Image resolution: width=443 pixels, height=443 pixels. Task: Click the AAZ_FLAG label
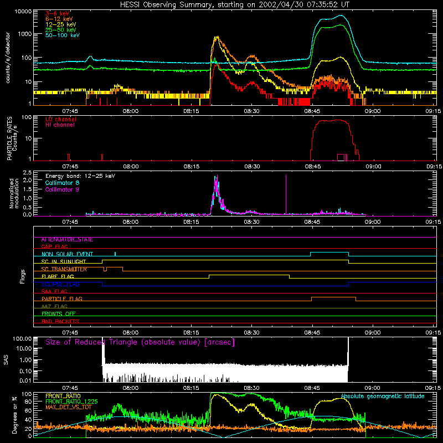coord(54,306)
